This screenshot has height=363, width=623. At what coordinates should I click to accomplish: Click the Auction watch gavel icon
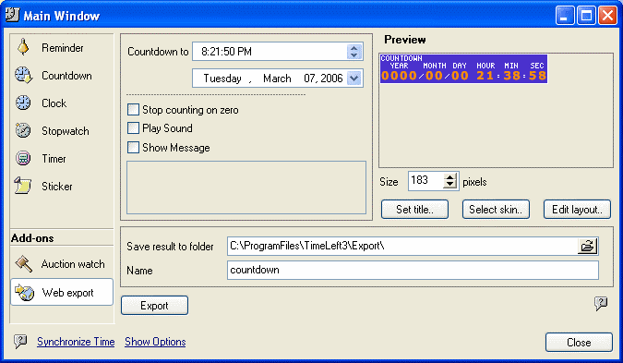pyautogui.click(x=23, y=264)
